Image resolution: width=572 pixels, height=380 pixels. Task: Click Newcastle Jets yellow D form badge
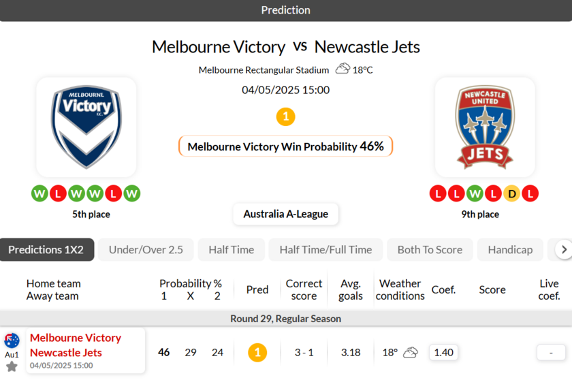(511, 193)
